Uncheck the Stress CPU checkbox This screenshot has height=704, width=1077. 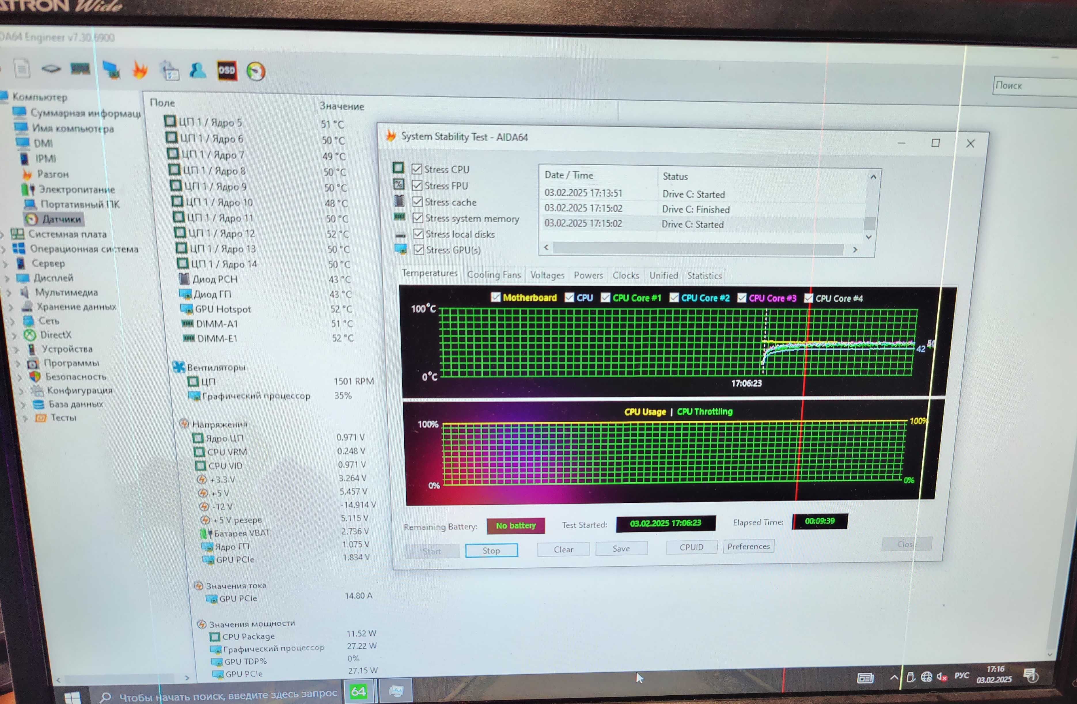[x=417, y=169]
